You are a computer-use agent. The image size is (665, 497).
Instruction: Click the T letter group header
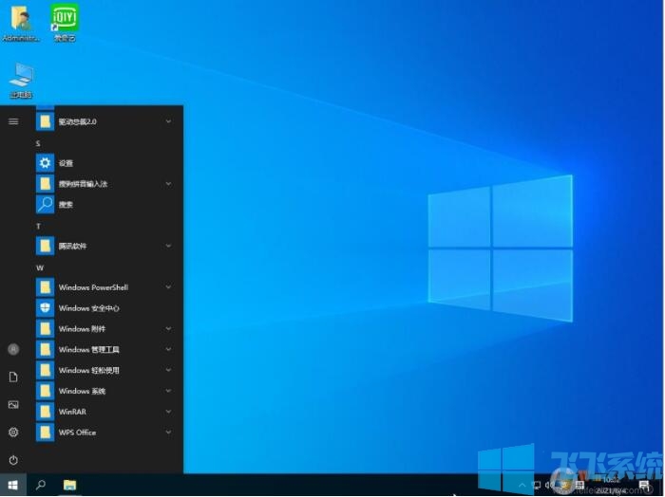tap(38, 227)
